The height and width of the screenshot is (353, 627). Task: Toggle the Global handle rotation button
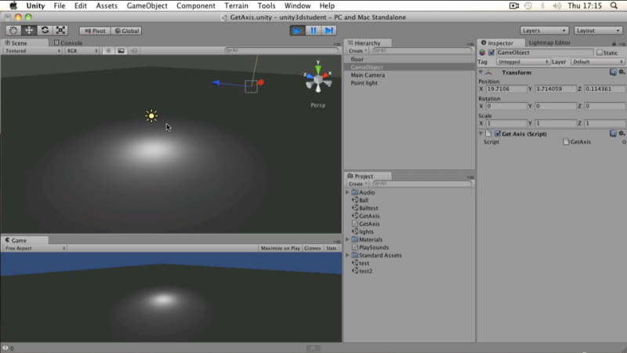tap(126, 31)
